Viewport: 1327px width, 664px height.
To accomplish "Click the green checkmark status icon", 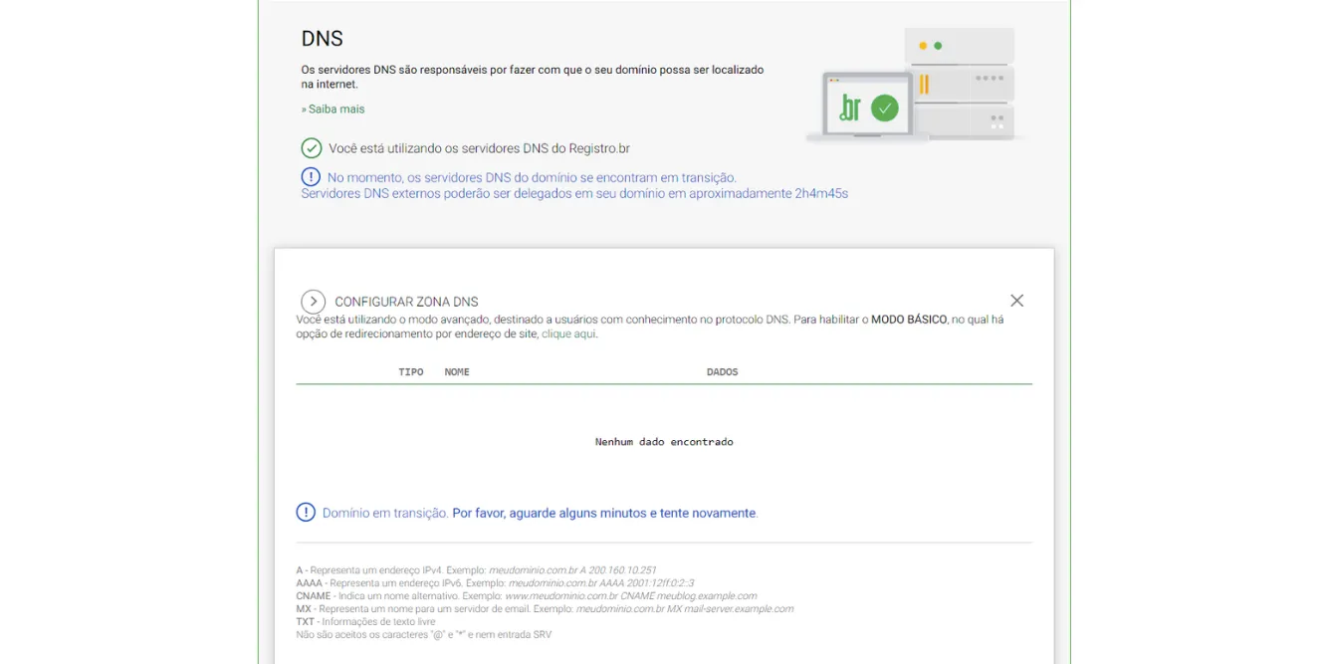I will point(312,148).
